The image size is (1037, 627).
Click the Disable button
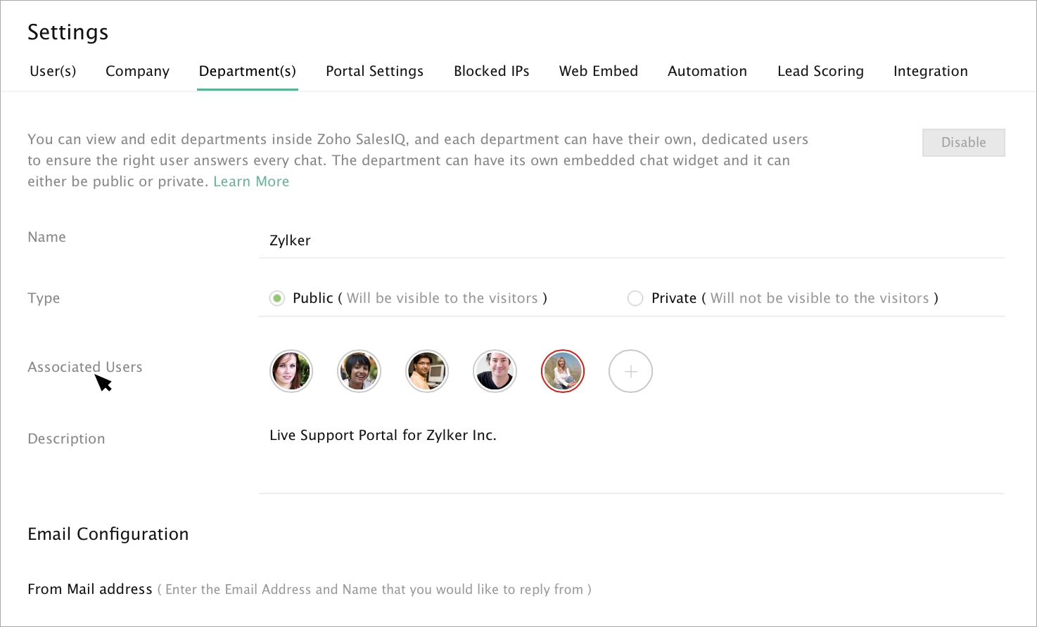pyautogui.click(x=963, y=143)
